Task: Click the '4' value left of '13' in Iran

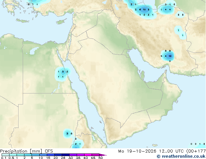Action: 166,56
